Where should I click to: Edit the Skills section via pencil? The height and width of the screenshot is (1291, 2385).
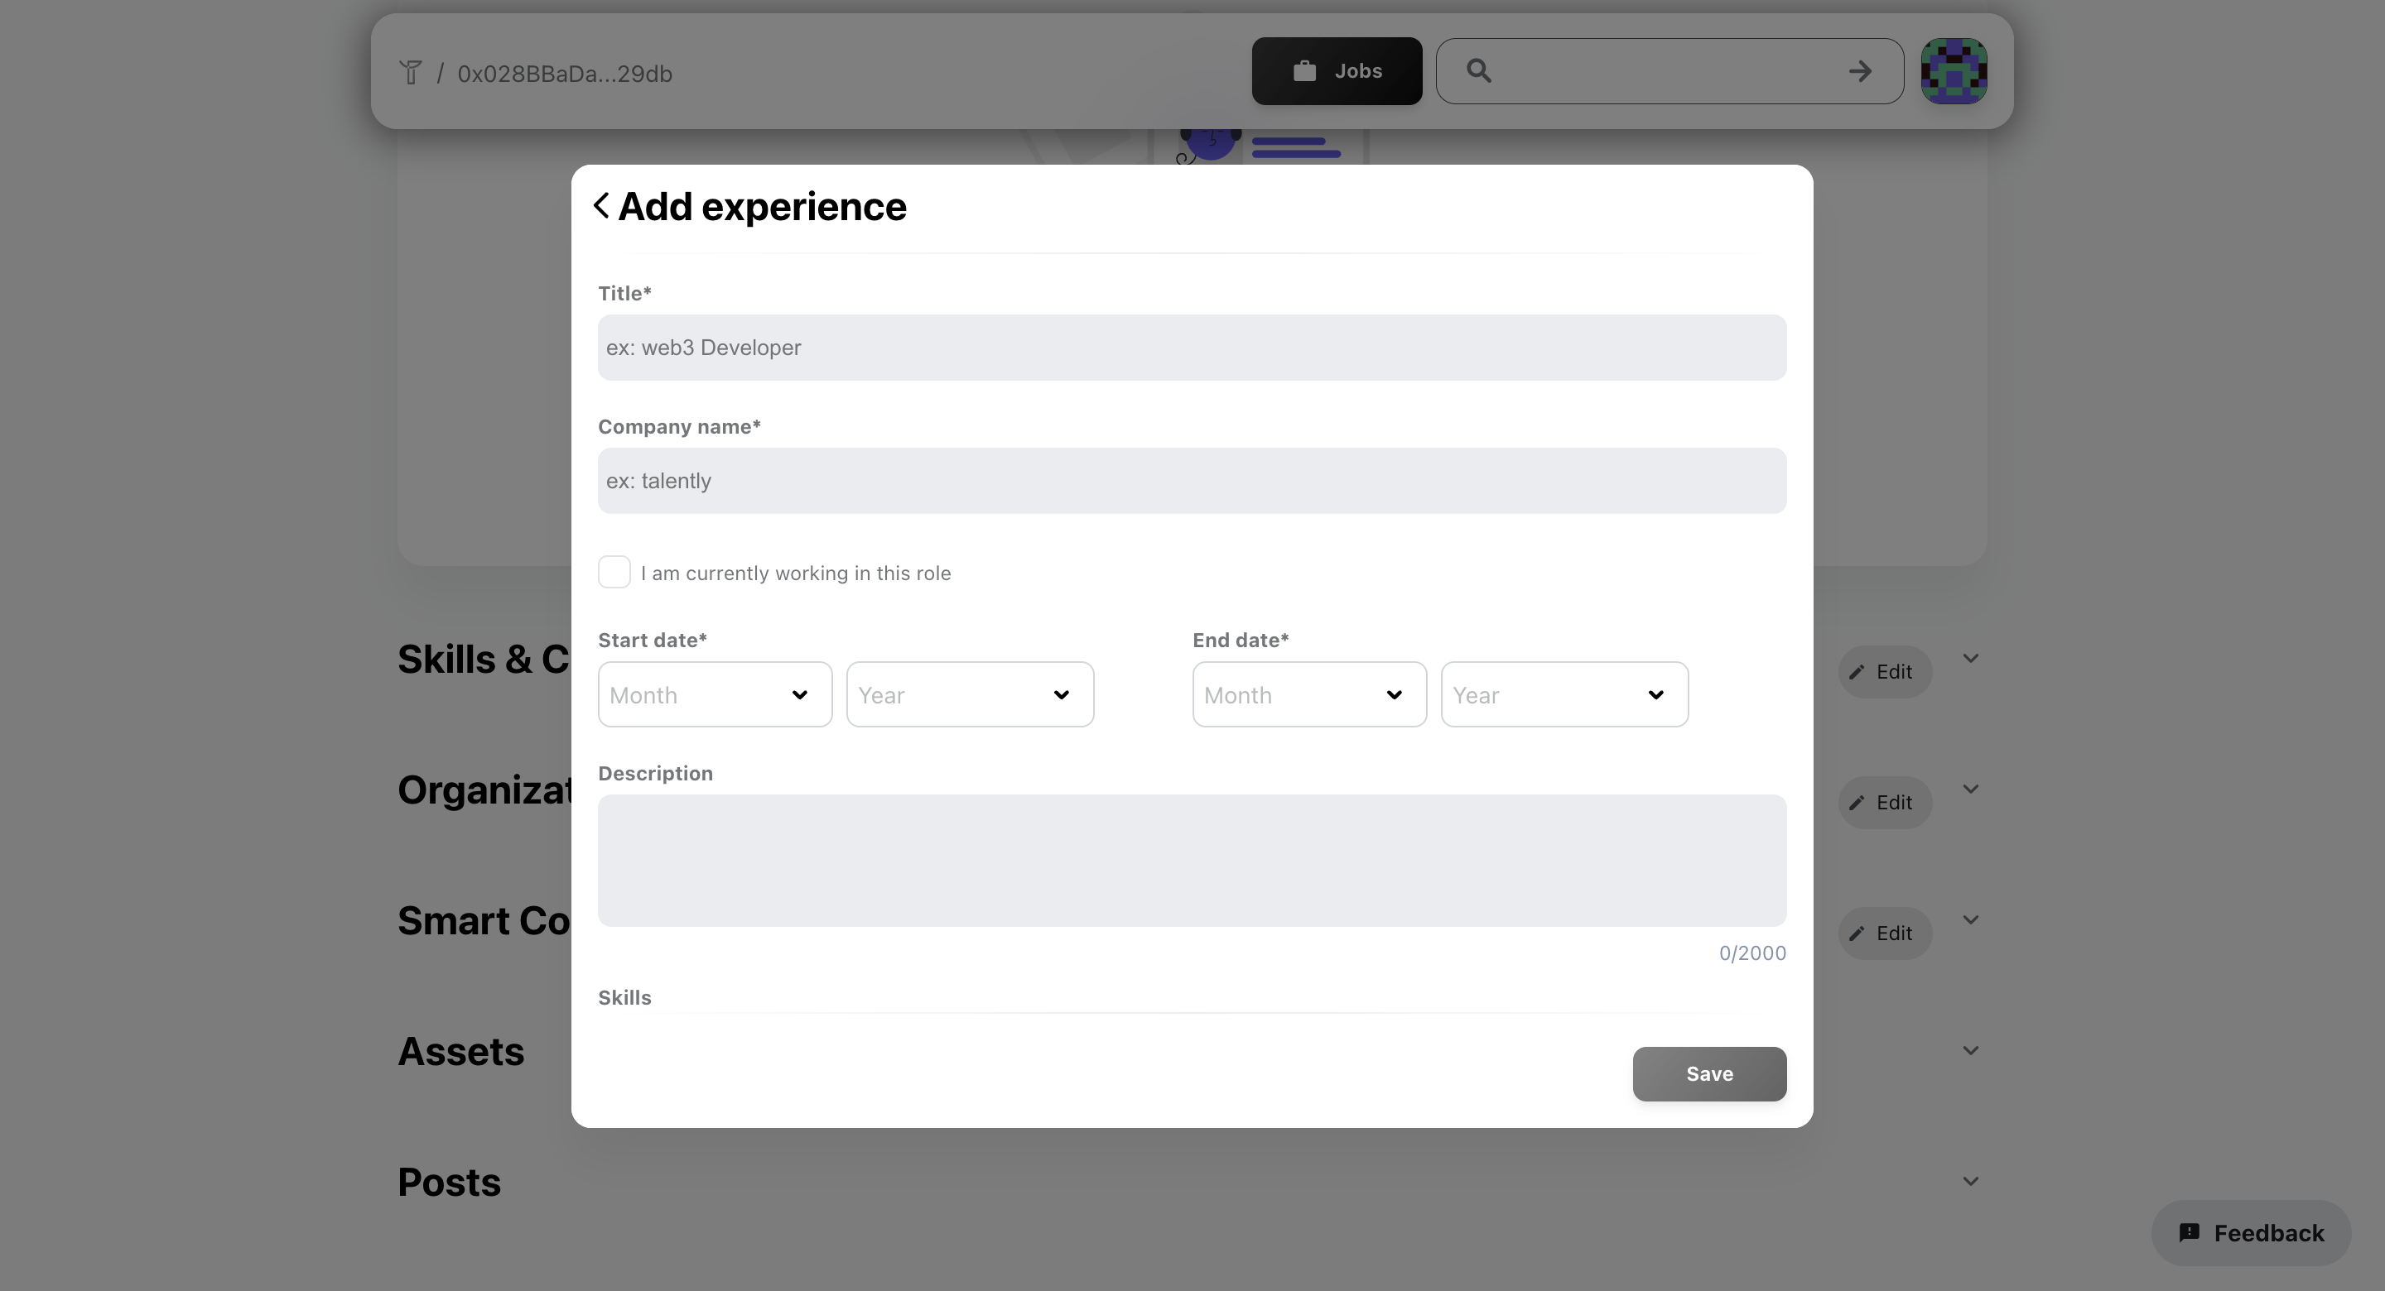pos(1884,672)
